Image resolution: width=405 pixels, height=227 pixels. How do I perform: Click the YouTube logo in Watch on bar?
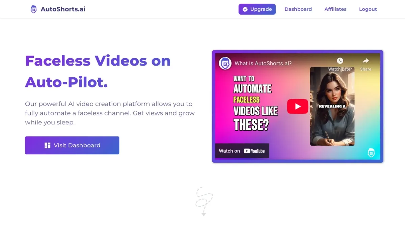[x=254, y=151]
